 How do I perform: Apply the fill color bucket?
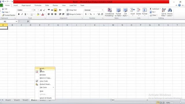(x=38, y=14)
